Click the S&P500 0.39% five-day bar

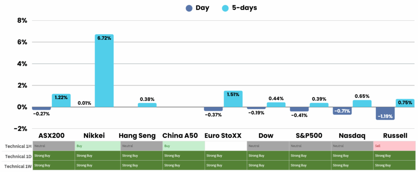coord(319,105)
